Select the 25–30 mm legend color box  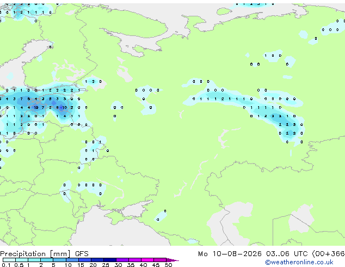coord(109,260)
